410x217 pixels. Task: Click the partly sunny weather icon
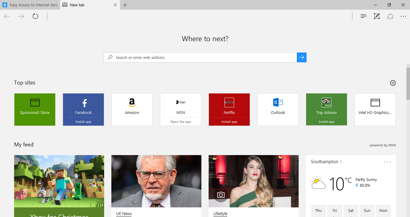(318, 183)
